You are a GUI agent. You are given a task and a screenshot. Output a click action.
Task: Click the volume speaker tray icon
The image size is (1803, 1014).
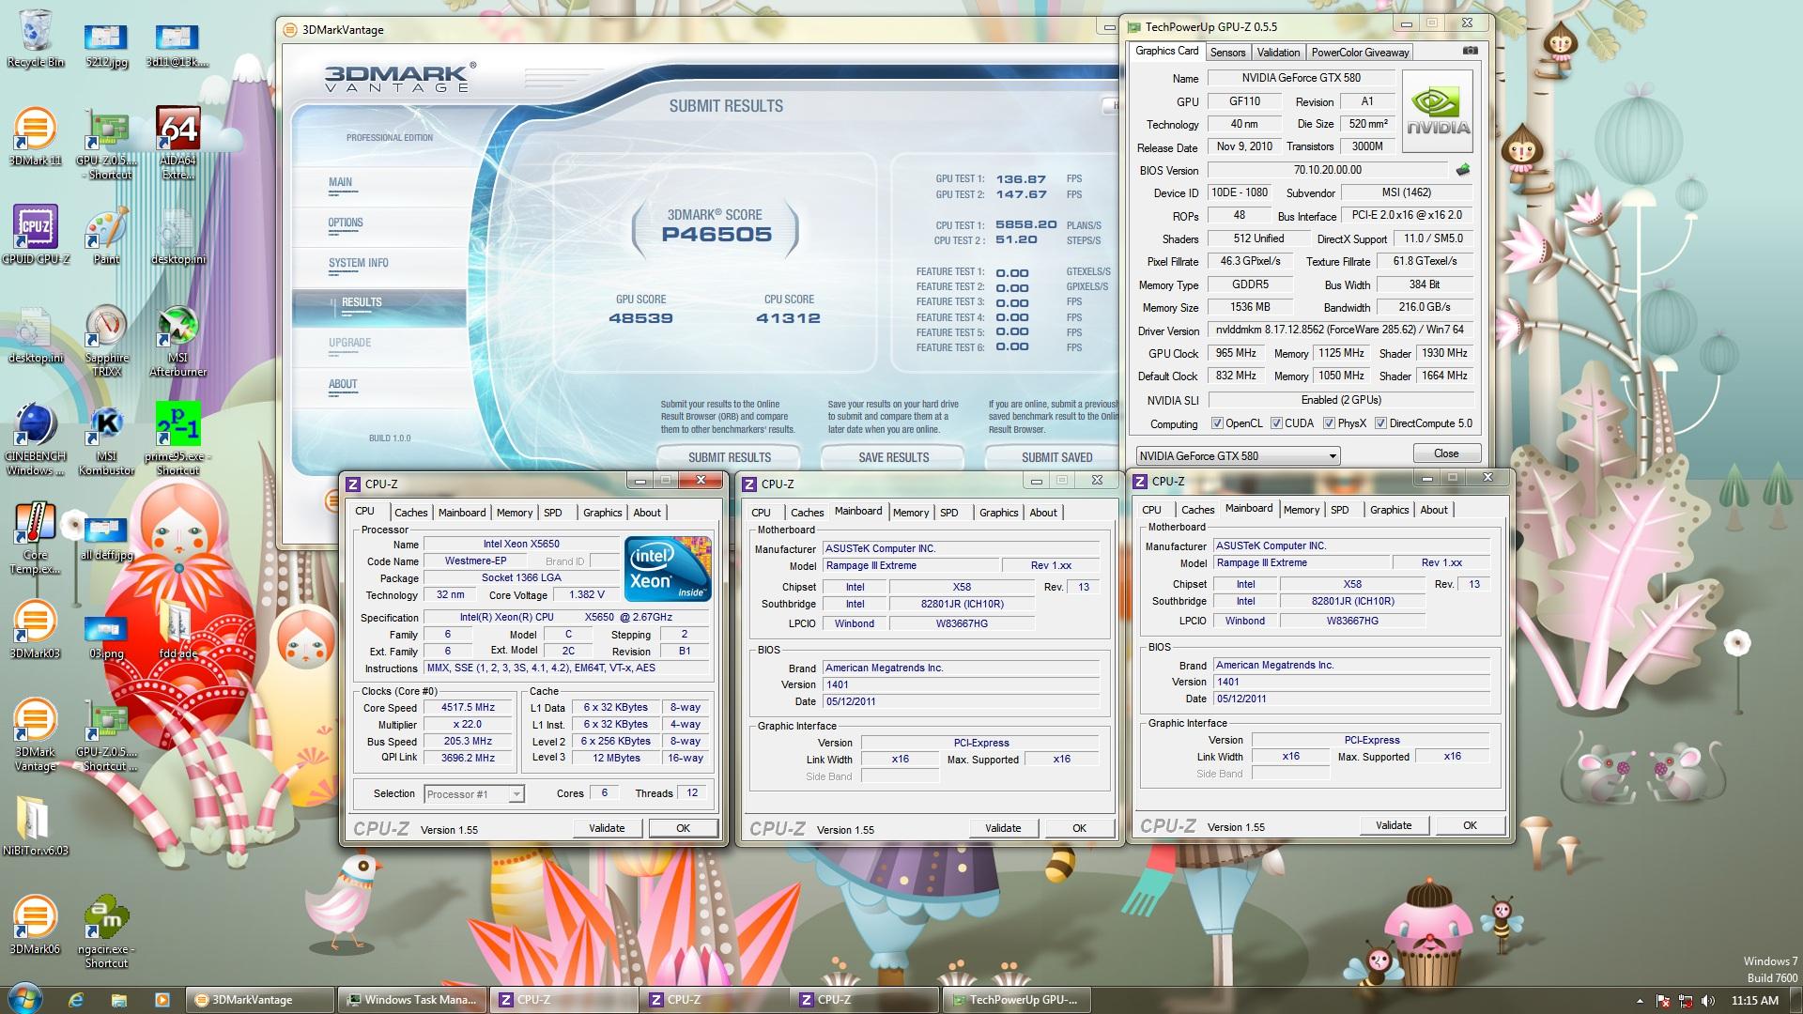coord(1707,1001)
